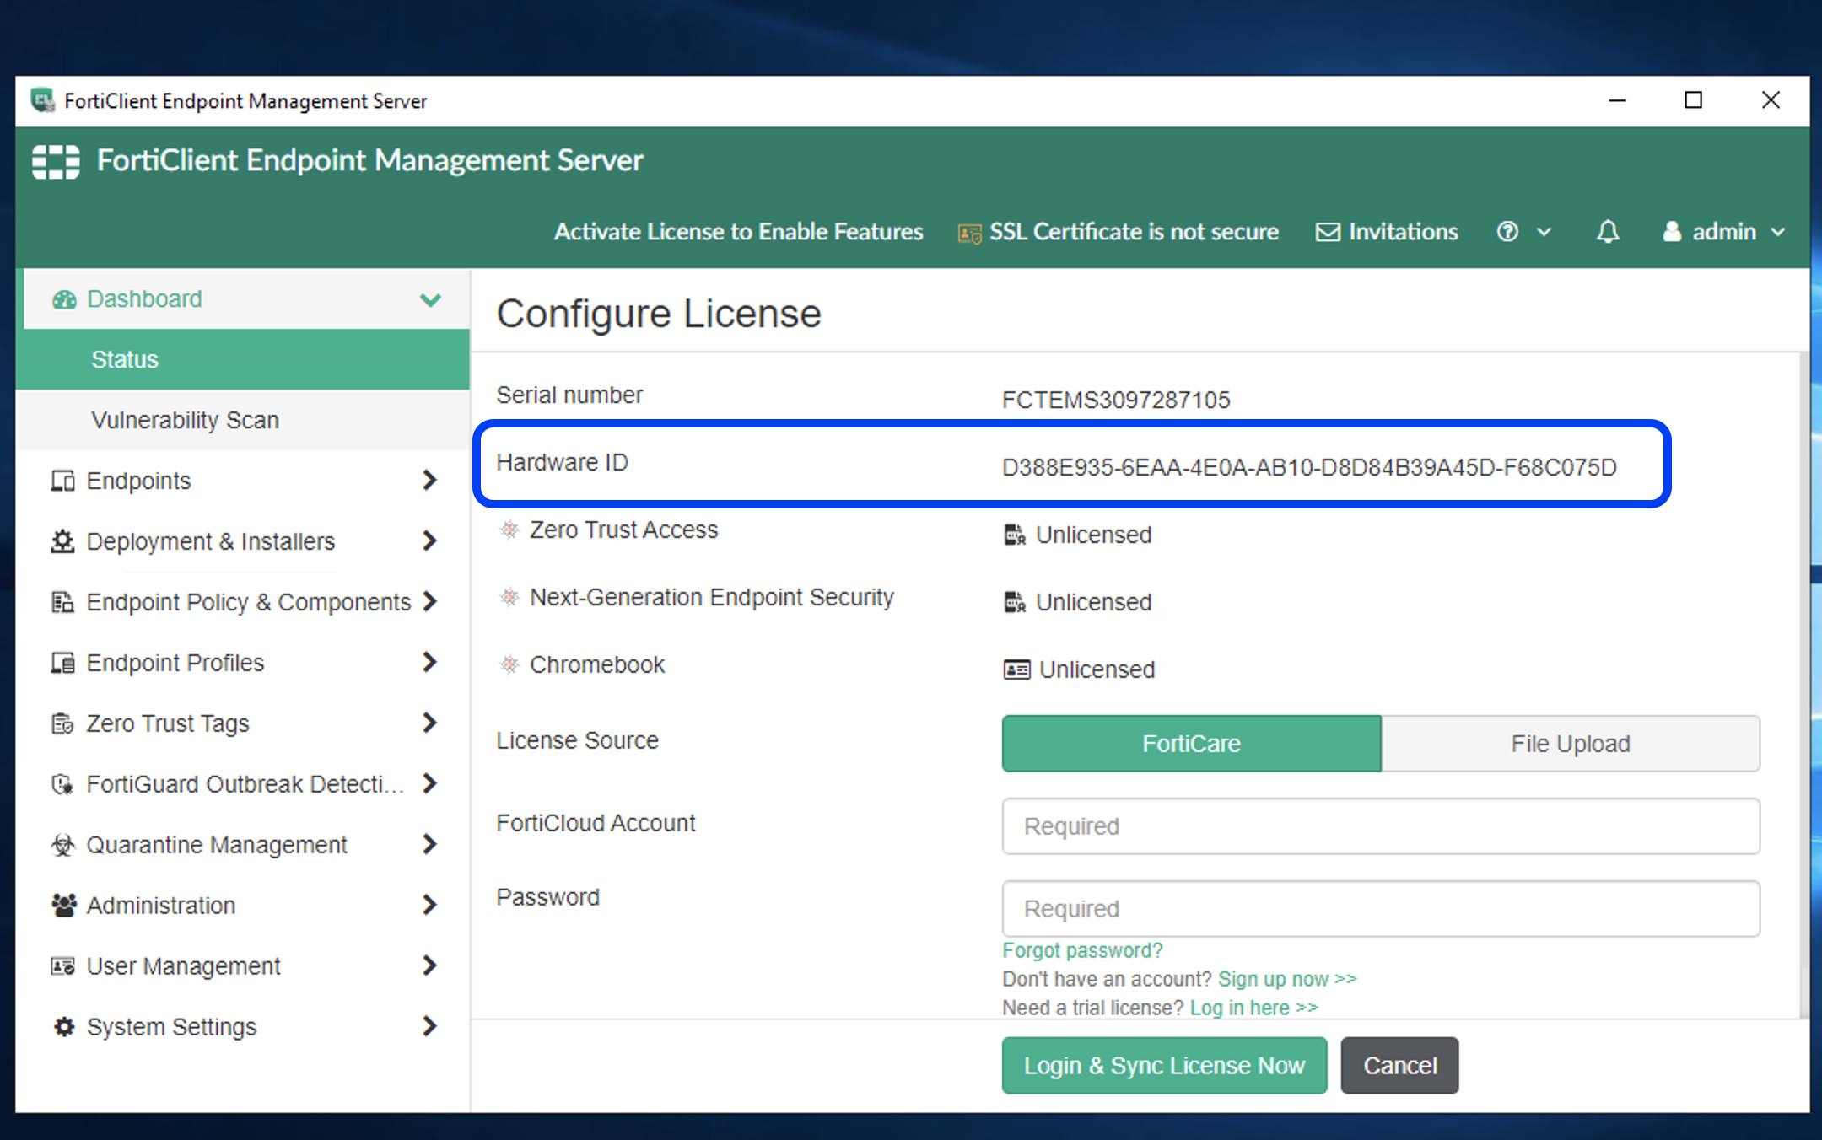This screenshot has width=1822, height=1140.
Task: Click the Zero Trust Access feature icon
Action: (509, 530)
